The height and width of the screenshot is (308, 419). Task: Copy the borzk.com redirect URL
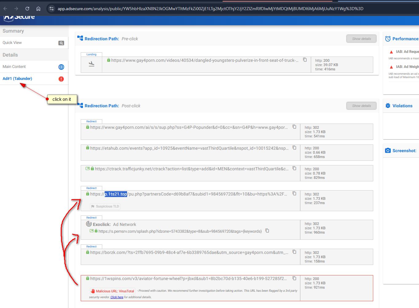click(294, 252)
